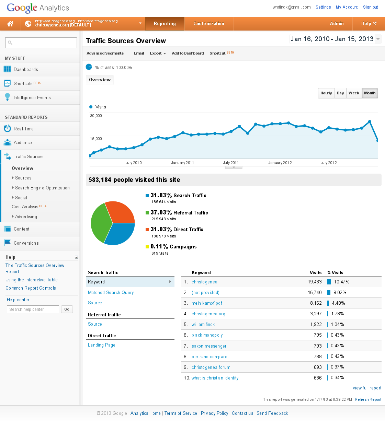Switch graph to Day view
Image resolution: width=385 pixels, height=421 pixels.
[x=340, y=93]
